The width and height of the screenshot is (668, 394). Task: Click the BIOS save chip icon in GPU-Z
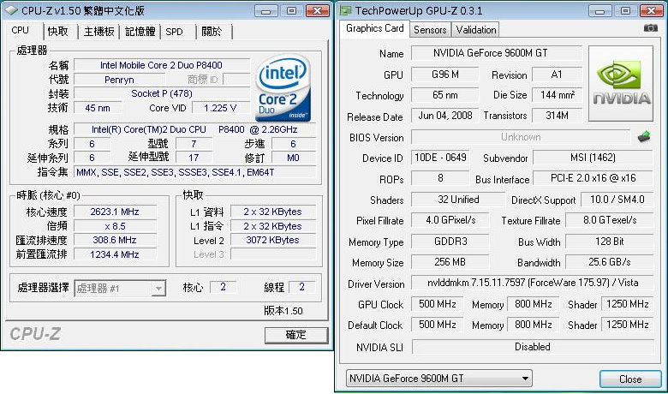pos(644,137)
